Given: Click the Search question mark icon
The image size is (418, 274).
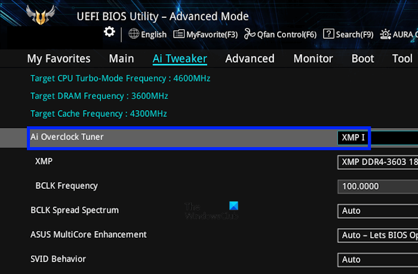Looking at the screenshot, I should click(x=328, y=34).
